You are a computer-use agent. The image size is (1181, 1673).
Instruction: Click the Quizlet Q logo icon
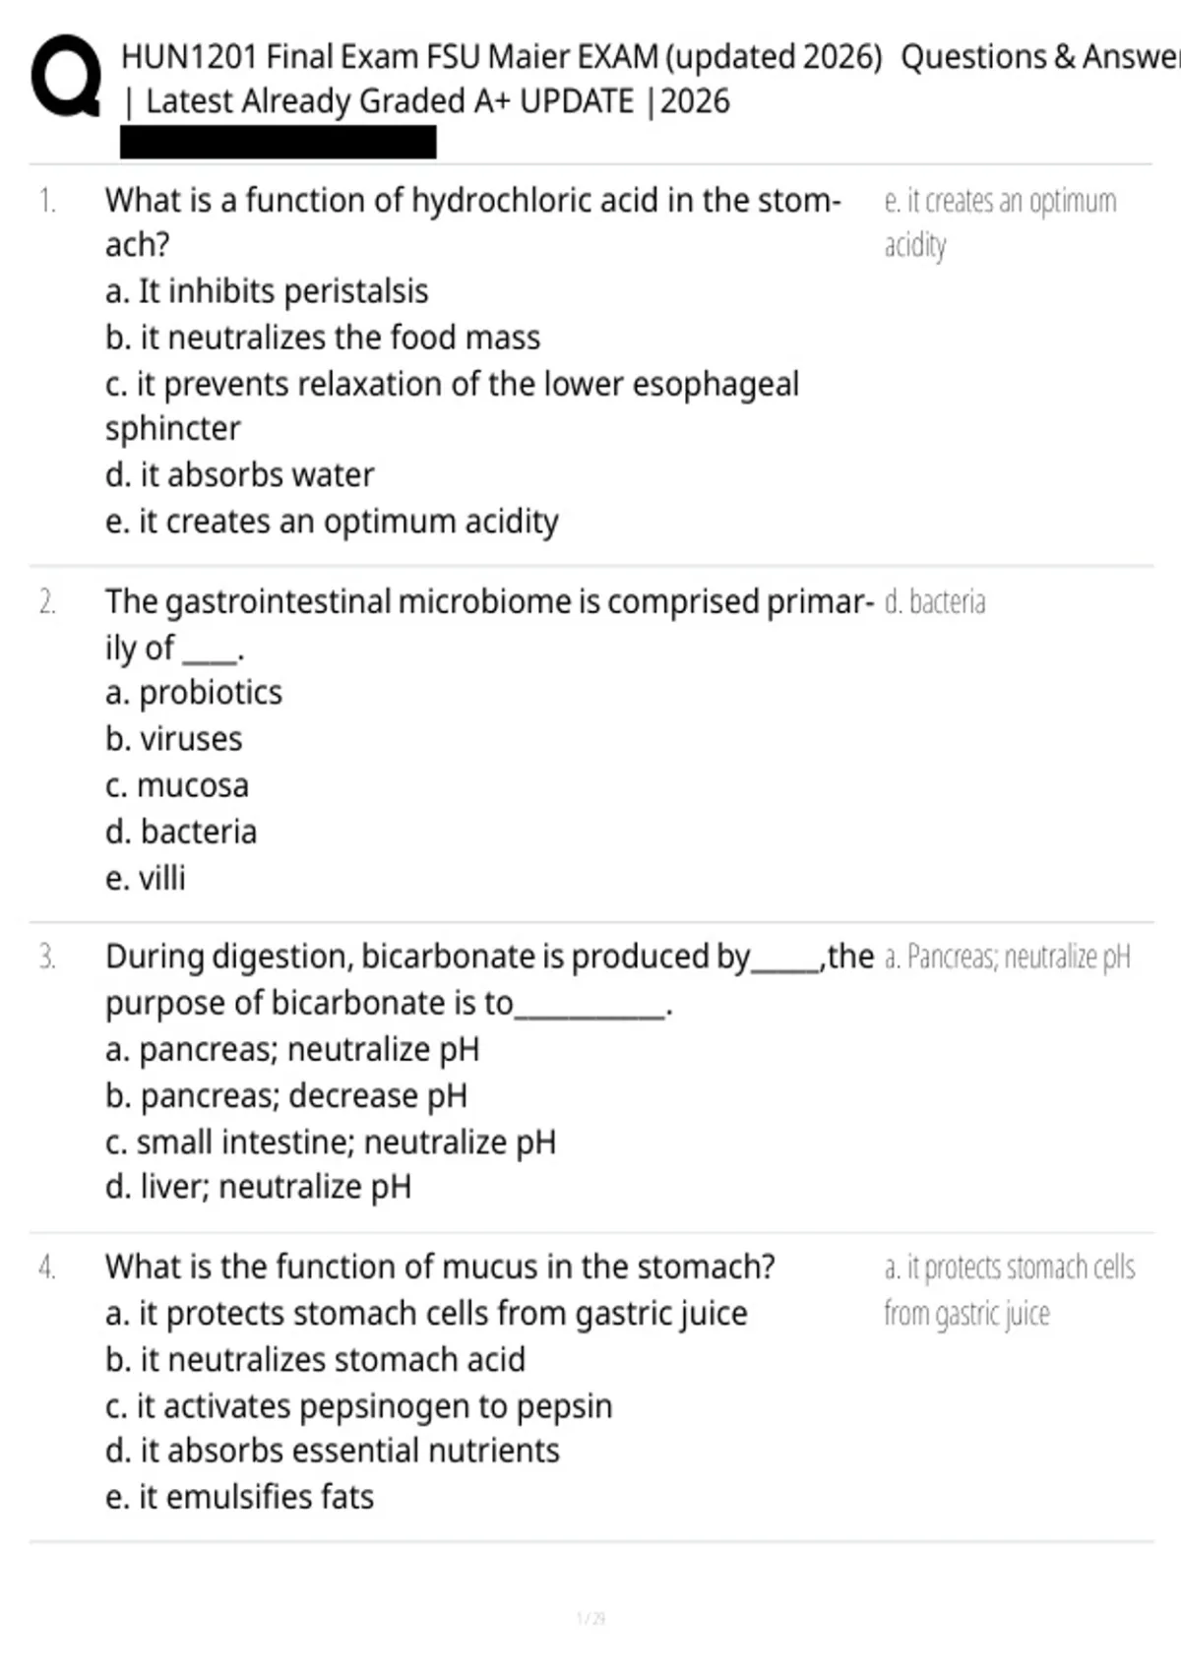pos(66,78)
